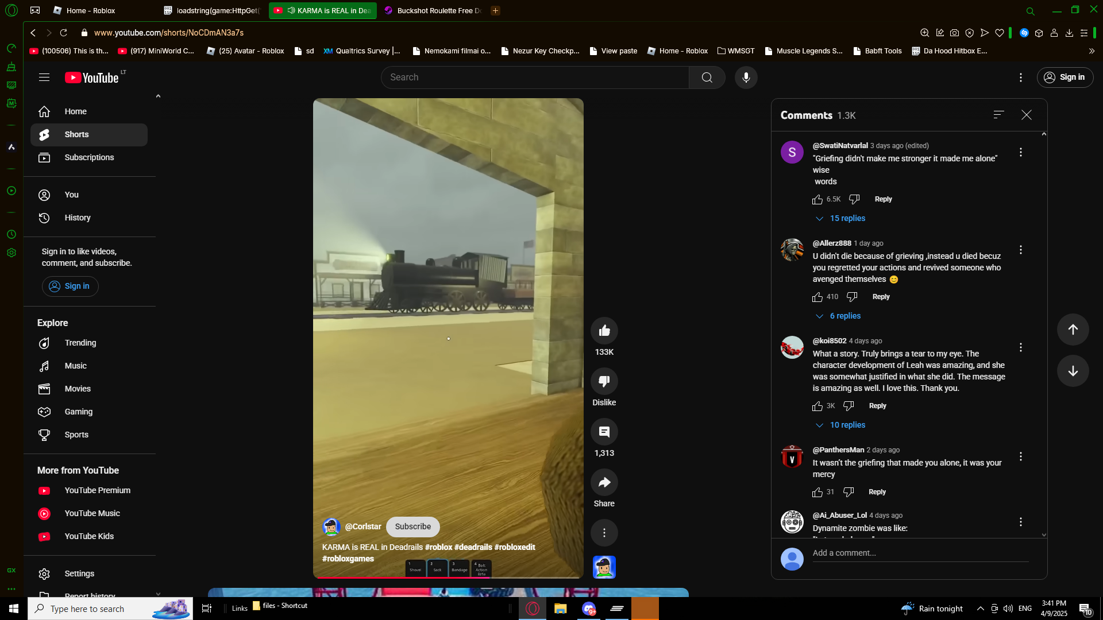Select Shorts in the sidebar
The width and height of the screenshot is (1103, 620).
coord(89,134)
